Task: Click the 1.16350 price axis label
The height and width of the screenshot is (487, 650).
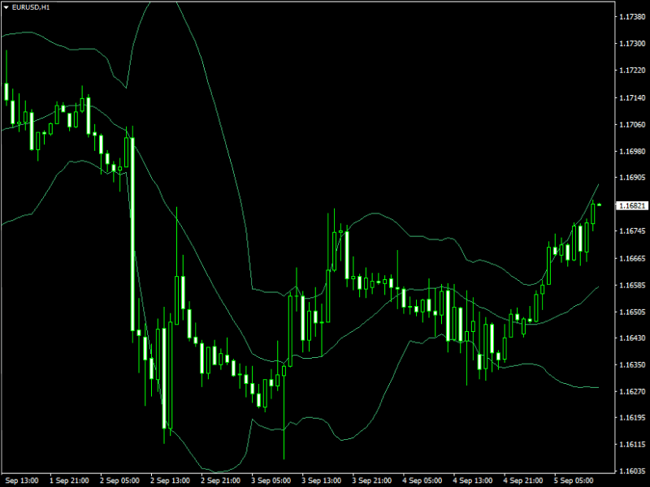Action: [x=632, y=364]
